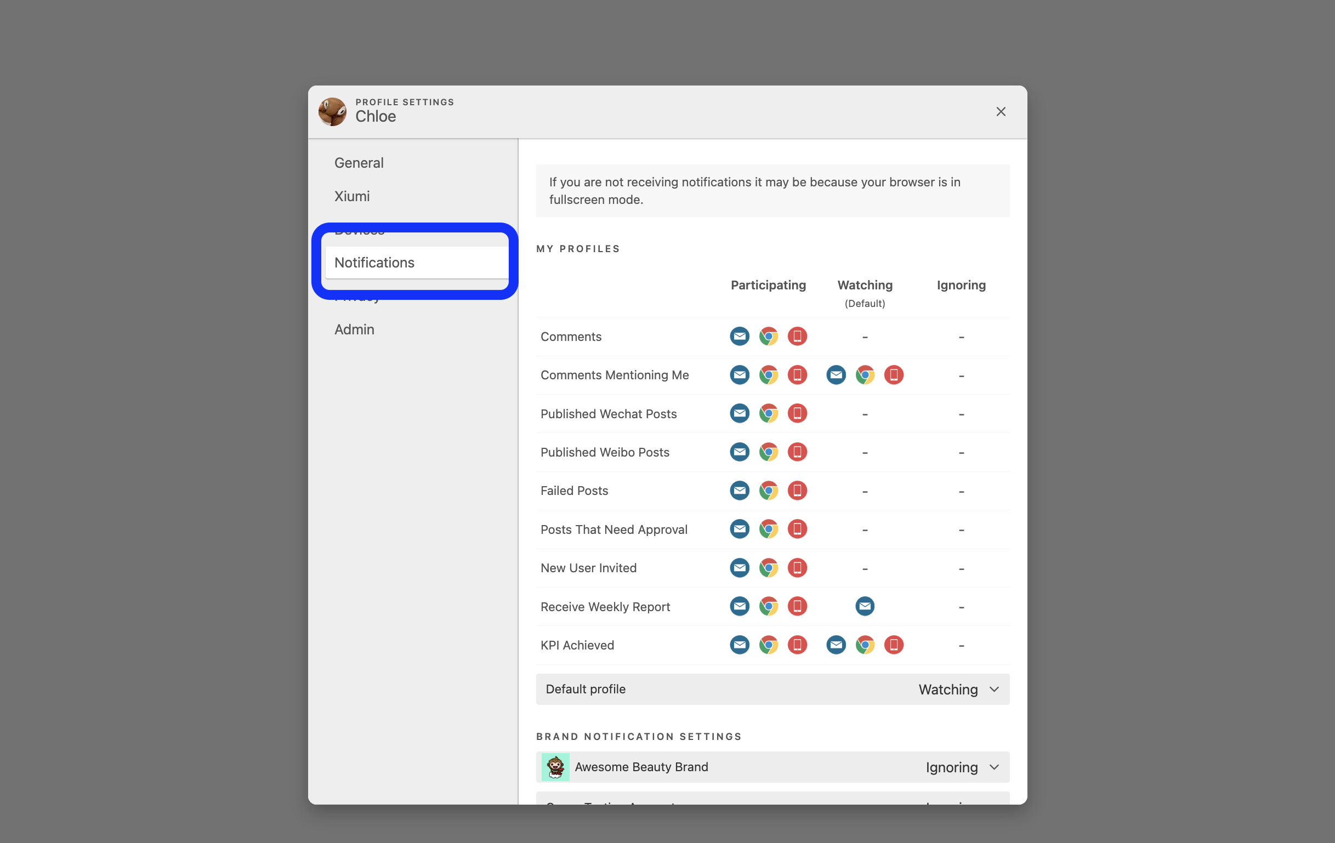Image resolution: width=1335 pixels, height=843 pixels.
Task: Toggle Chrome icon for Failed Posts
Action: point(769,491)
